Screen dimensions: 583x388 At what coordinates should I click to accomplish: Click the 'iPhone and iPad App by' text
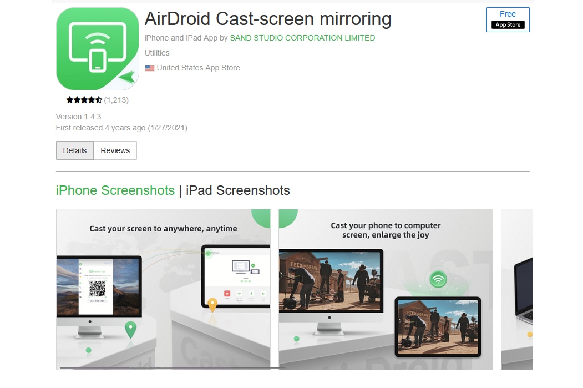186,38
